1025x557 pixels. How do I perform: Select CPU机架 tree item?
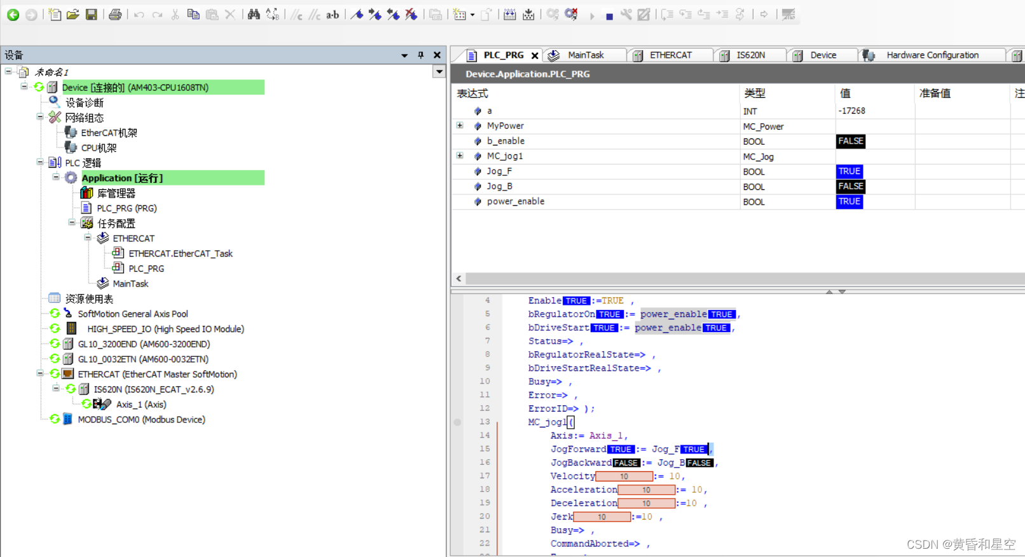99,148
